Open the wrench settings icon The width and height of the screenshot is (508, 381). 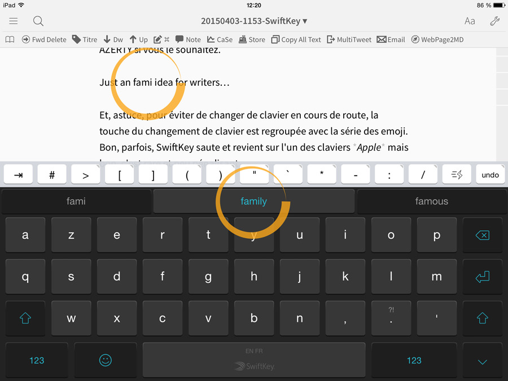point(494,21)
